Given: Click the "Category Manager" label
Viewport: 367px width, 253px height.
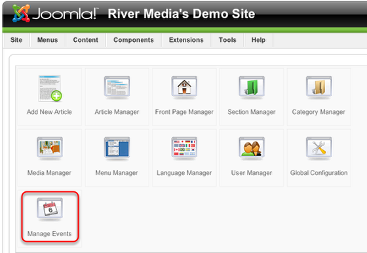Looking at the screenshot, I should pos(319,112).
